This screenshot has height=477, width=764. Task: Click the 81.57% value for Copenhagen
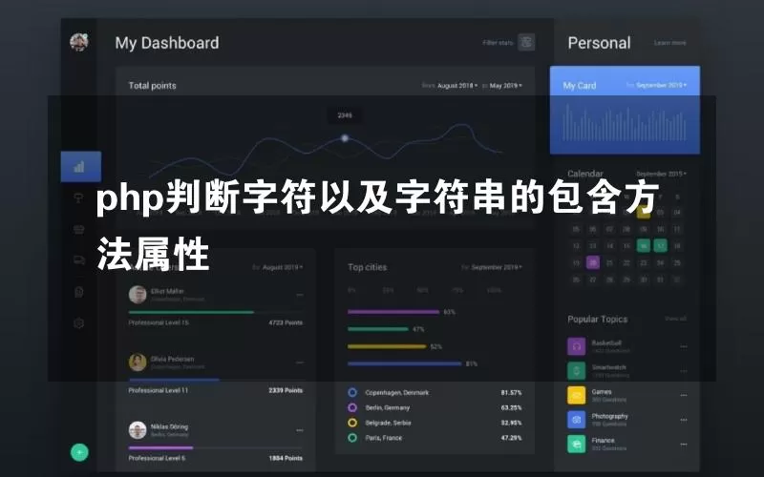click(x=511, y=392)
